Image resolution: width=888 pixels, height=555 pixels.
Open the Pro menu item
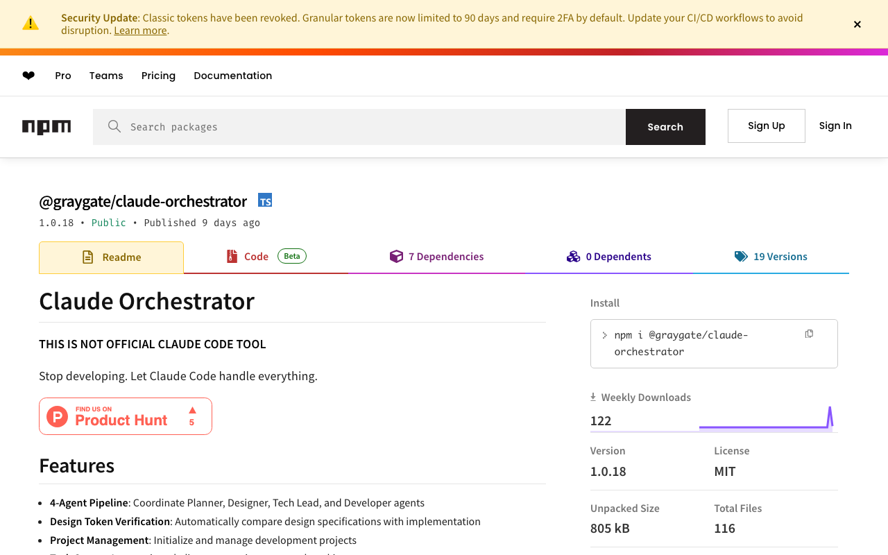click(63, 76)
